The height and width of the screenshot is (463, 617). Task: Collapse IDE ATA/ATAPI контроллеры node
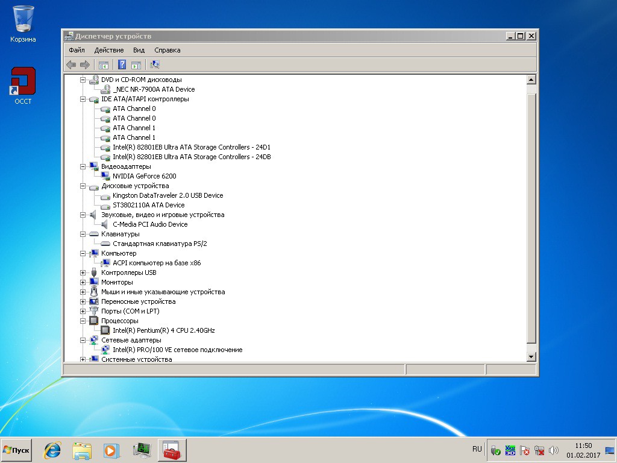click(x=83, y=99)
